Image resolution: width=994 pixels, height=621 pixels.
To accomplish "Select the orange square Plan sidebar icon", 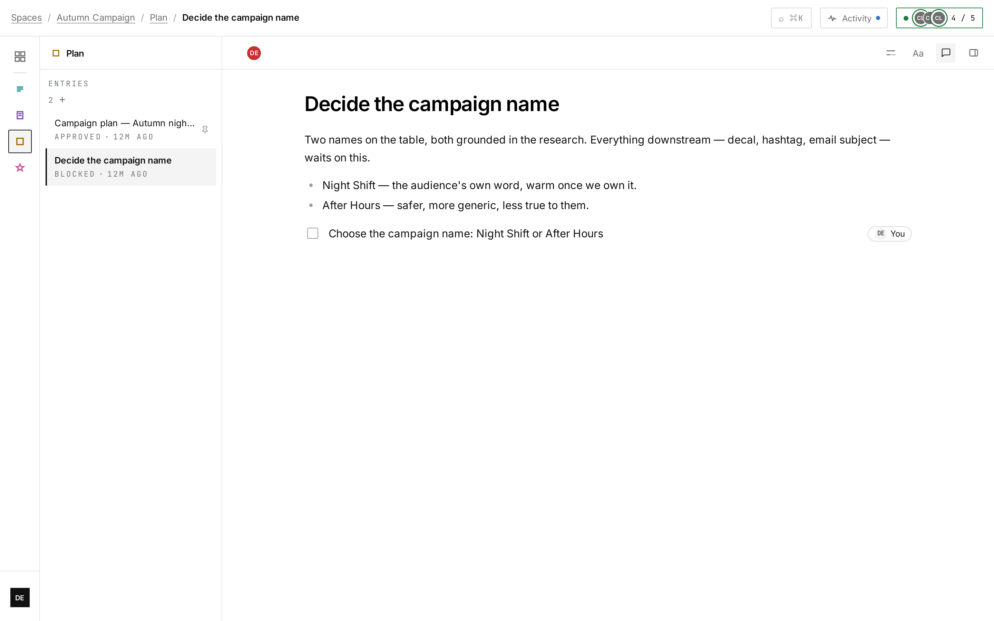I will 20,142.
